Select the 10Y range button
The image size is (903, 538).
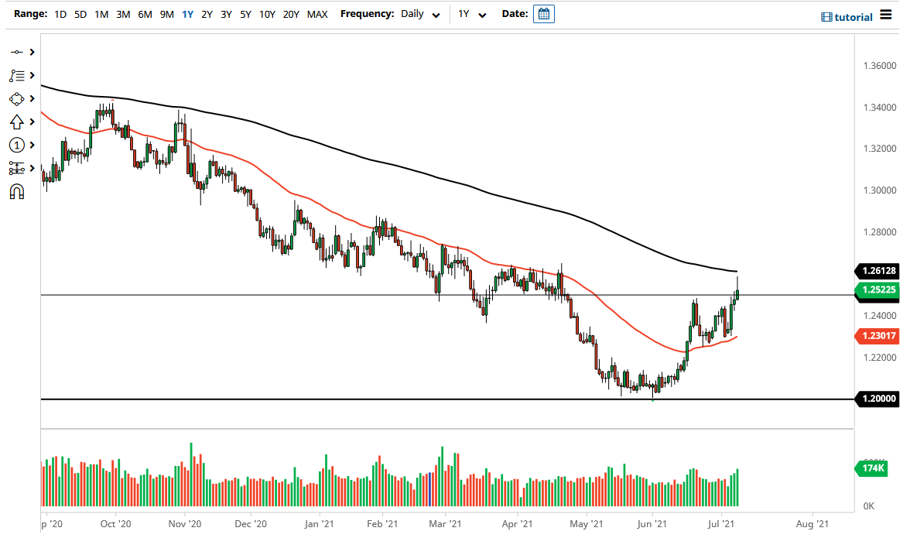[268, 14]
